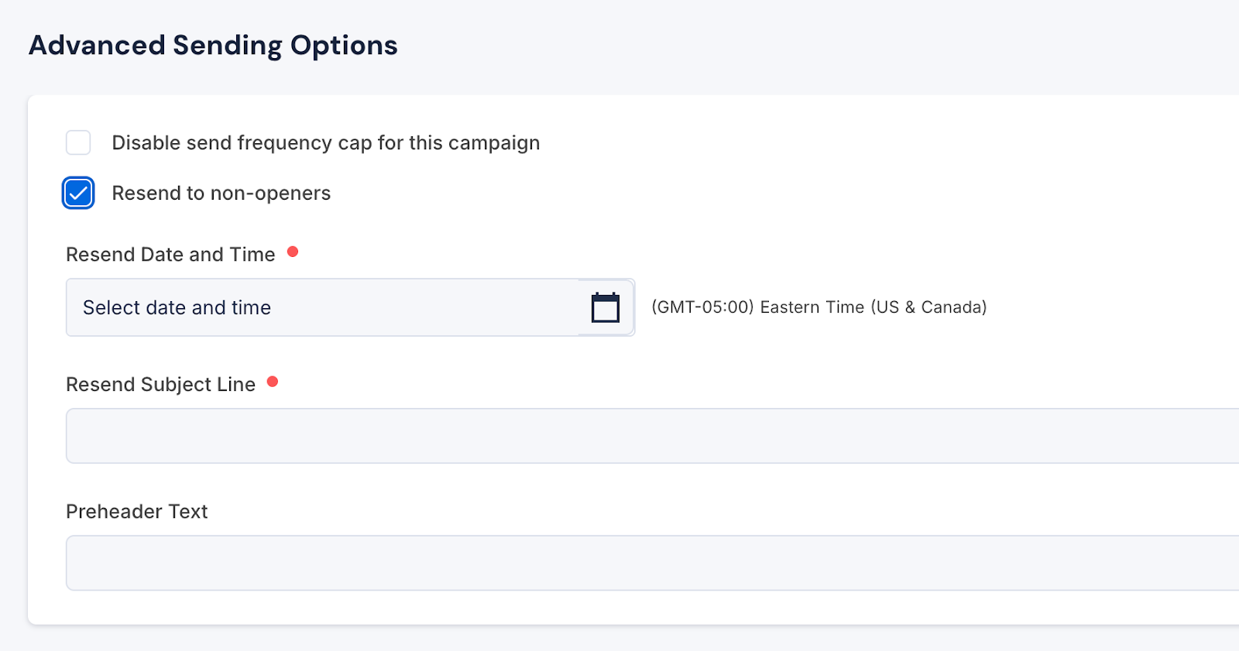Click the Eastern Time timezone text
The width and height of the screenshot is (1239, 651).
point(812,307)
